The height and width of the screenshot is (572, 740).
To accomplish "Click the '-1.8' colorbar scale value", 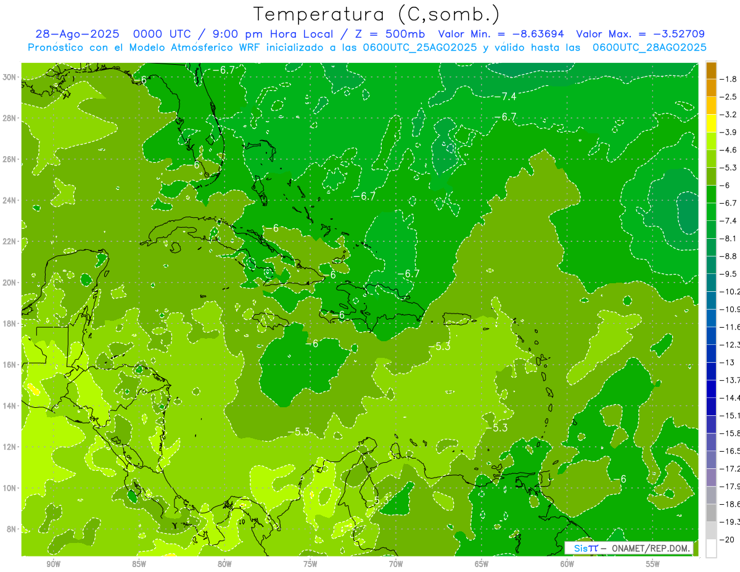I will (x=728, y=79).
